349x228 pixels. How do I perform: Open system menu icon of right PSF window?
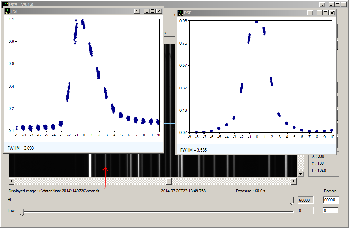pyautogui.click(x=180, y=13)
